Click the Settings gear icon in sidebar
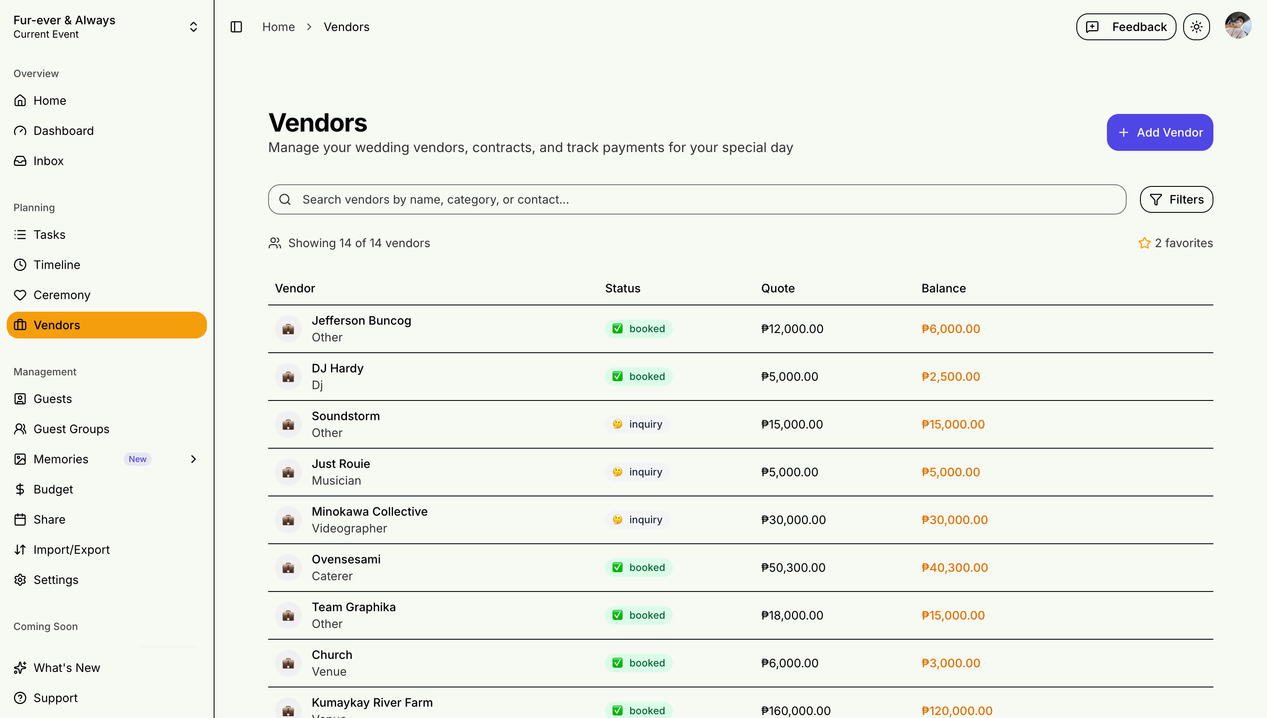Image resolution: width=1267 pixels, height=718 pixels. point(20,579)
